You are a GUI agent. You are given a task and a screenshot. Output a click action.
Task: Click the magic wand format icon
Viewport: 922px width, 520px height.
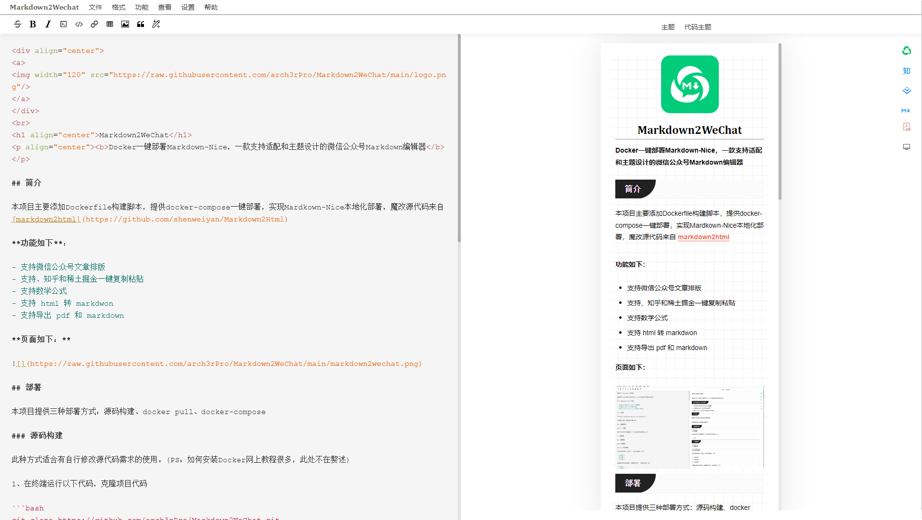click(x=156, y=24)
